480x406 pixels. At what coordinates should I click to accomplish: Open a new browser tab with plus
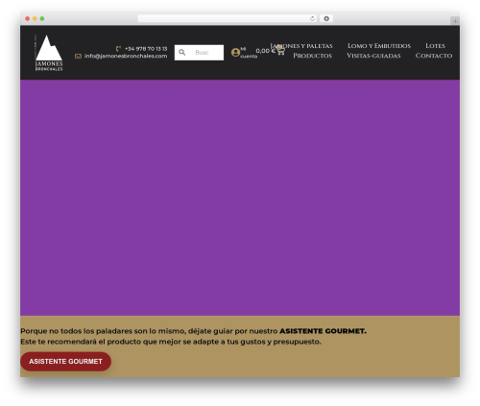pyautogui.click(x=455, y=21)
